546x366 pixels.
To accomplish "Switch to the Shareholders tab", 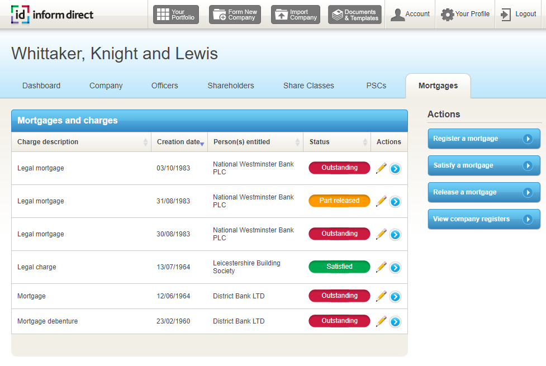I will [231, 85].
